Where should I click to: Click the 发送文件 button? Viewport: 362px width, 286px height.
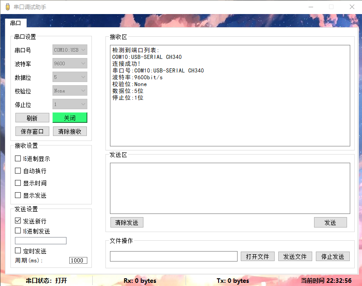coord(295,257)
